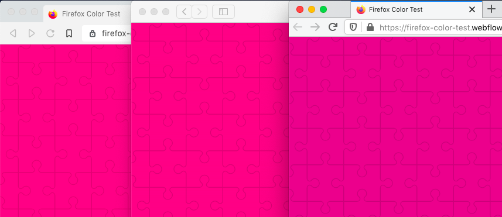Close the Firefox Color Test tab in Firefox
This screenshot has height=217, width=502.
[472, 9]
